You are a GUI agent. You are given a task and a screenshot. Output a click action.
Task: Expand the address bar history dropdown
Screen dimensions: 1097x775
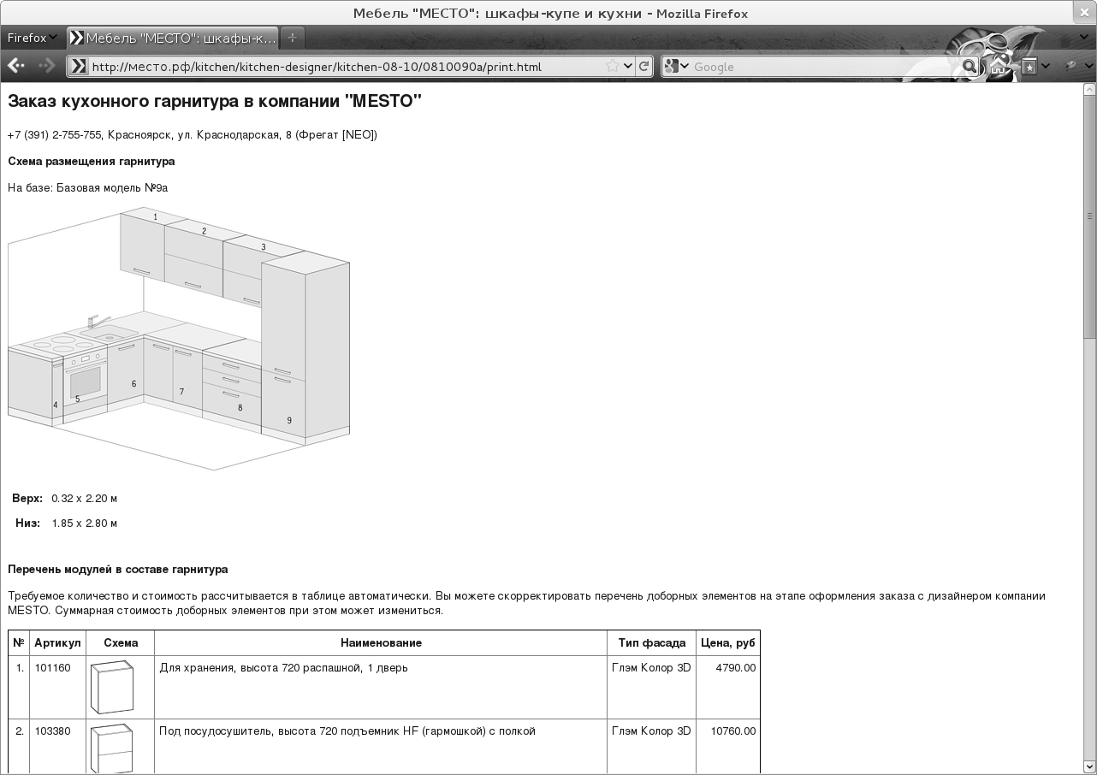pyautogui.click(x=629, y=67)
